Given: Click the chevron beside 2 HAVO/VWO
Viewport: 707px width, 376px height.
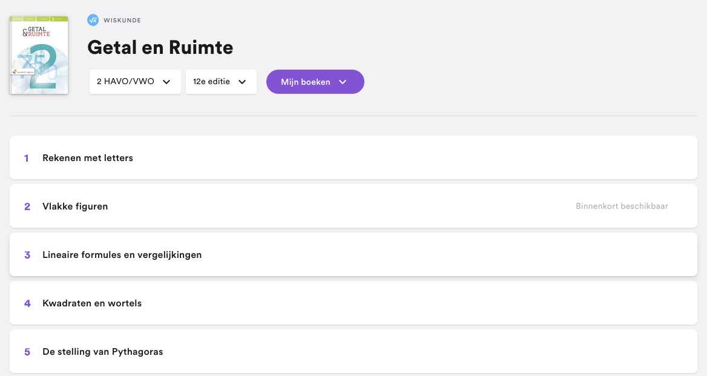Looking at the screenshot, I should [x=166, y=82].
